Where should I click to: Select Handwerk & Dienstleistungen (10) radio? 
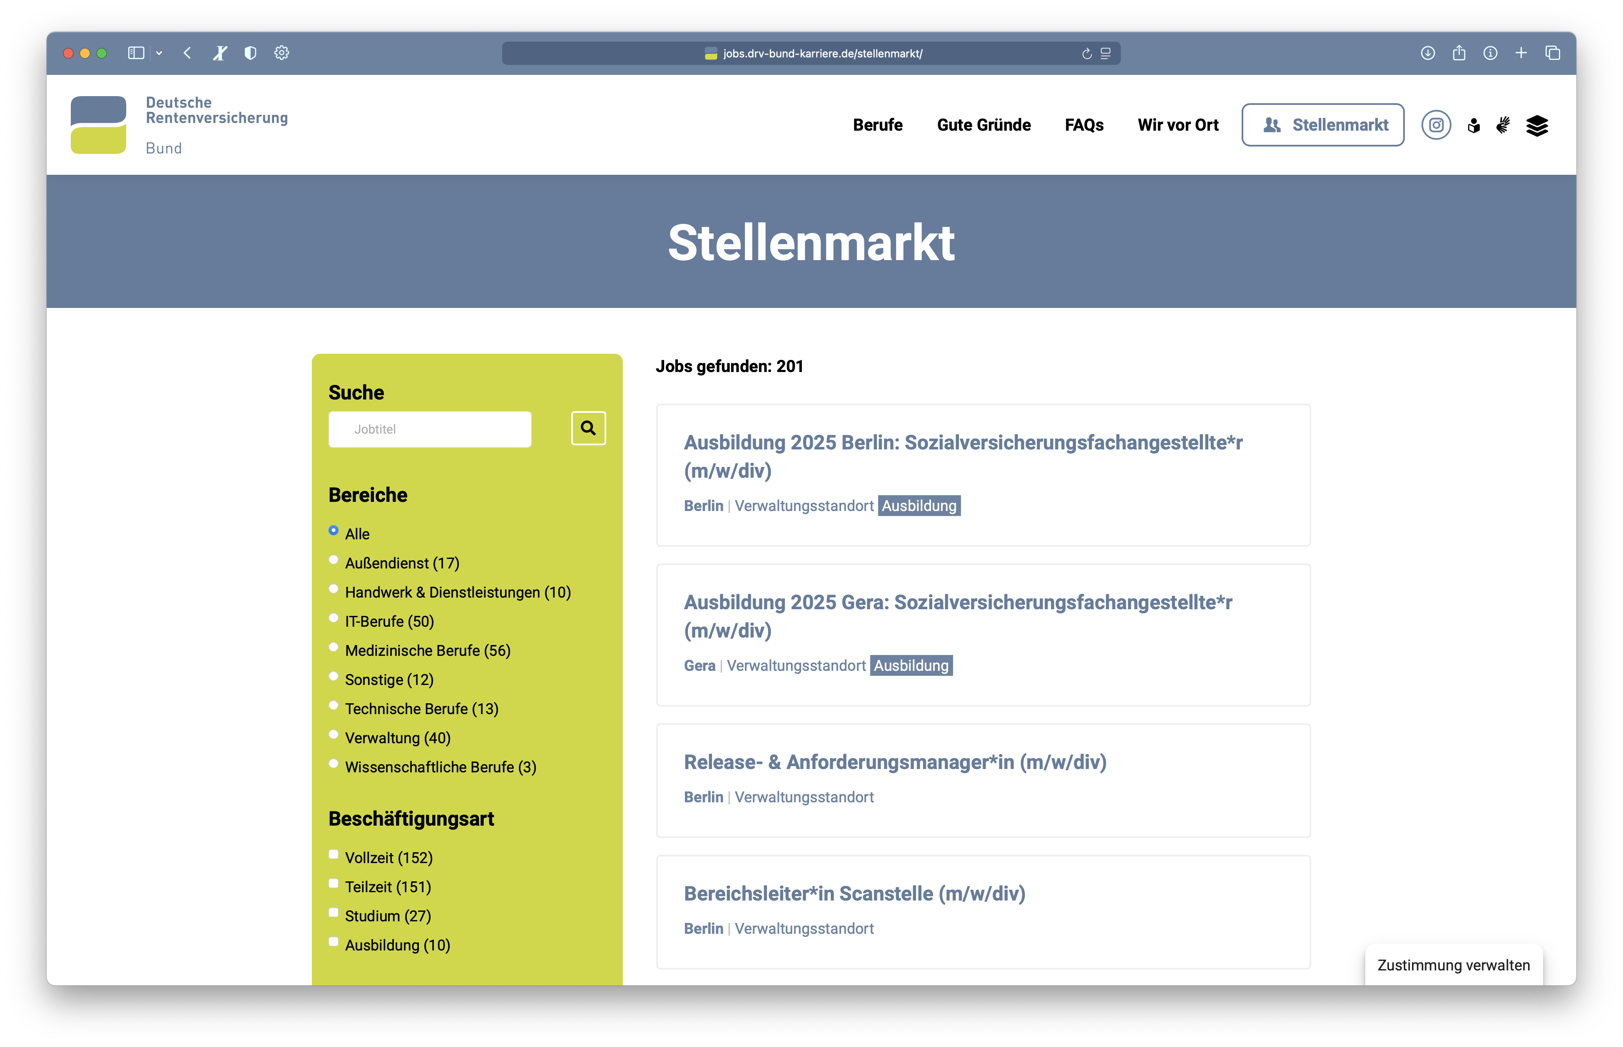(334, 589)
